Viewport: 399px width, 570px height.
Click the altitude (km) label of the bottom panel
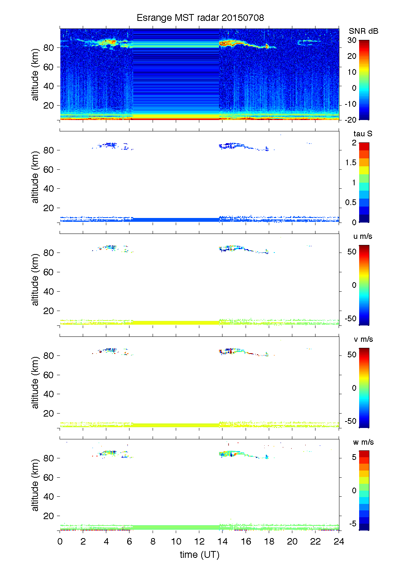pyautogui.click(x=35, y=485)
